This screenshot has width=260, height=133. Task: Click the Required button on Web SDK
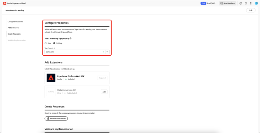(x=102, y=78)
